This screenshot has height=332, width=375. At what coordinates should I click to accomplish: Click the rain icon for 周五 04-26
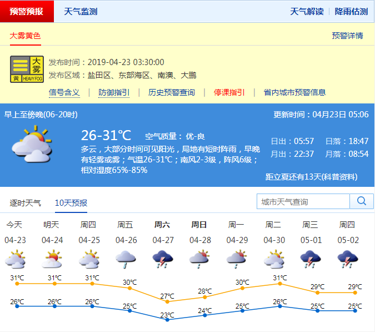126,259
